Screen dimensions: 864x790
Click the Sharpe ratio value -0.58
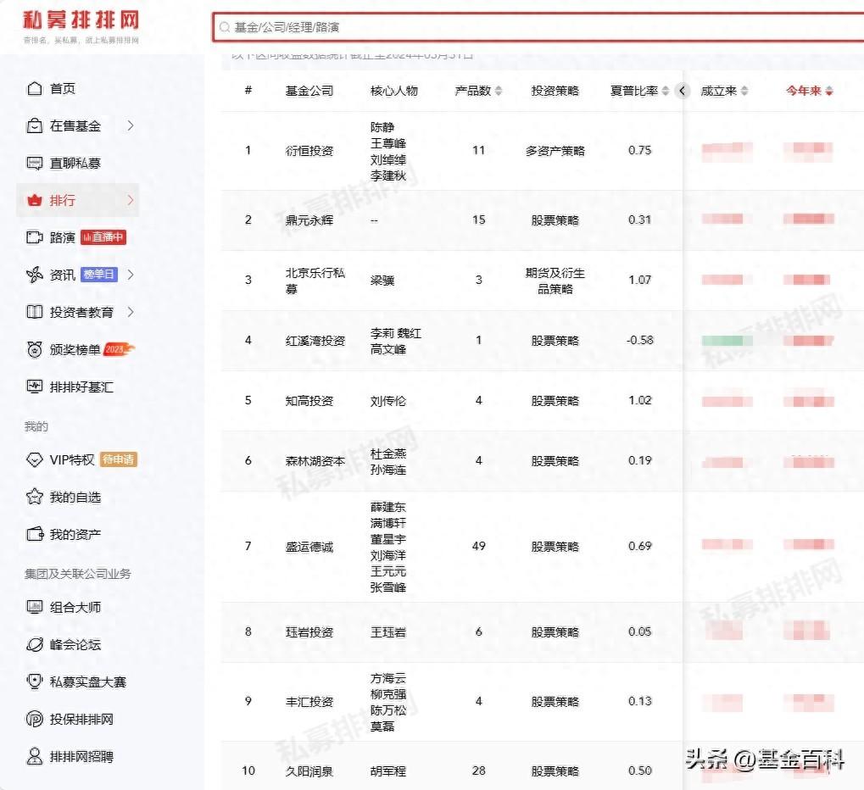coord(640,340)
